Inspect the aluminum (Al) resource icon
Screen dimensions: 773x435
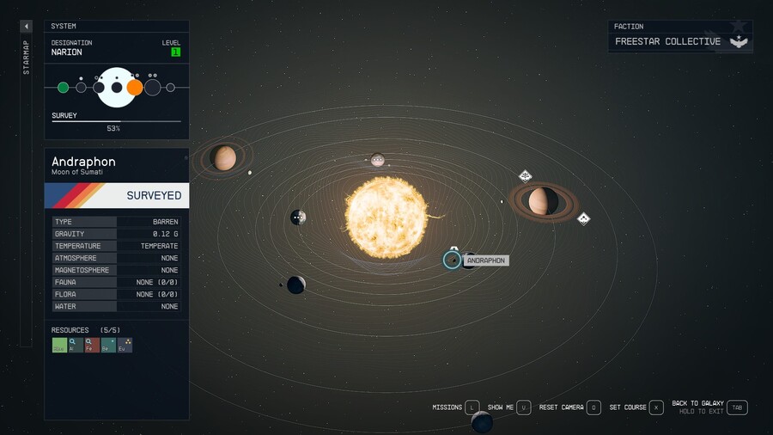point(76,345)
